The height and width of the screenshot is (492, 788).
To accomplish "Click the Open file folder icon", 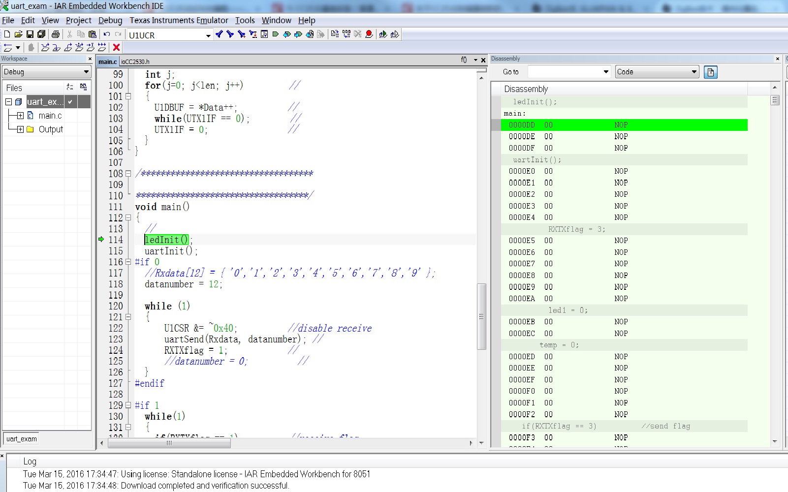I will (18, 34).
